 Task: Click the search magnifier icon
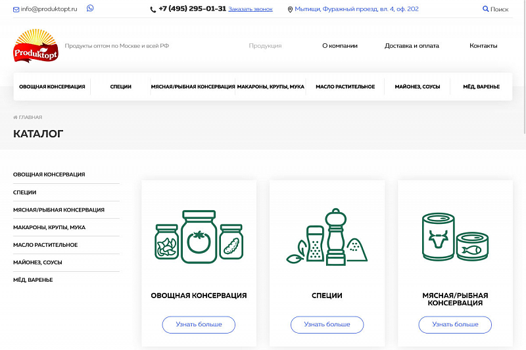tap(485, 9)
